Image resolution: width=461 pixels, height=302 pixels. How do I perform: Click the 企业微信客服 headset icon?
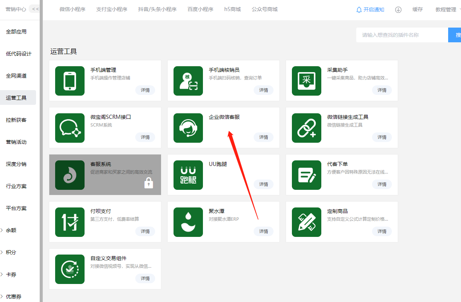click(x=188, y=128)
